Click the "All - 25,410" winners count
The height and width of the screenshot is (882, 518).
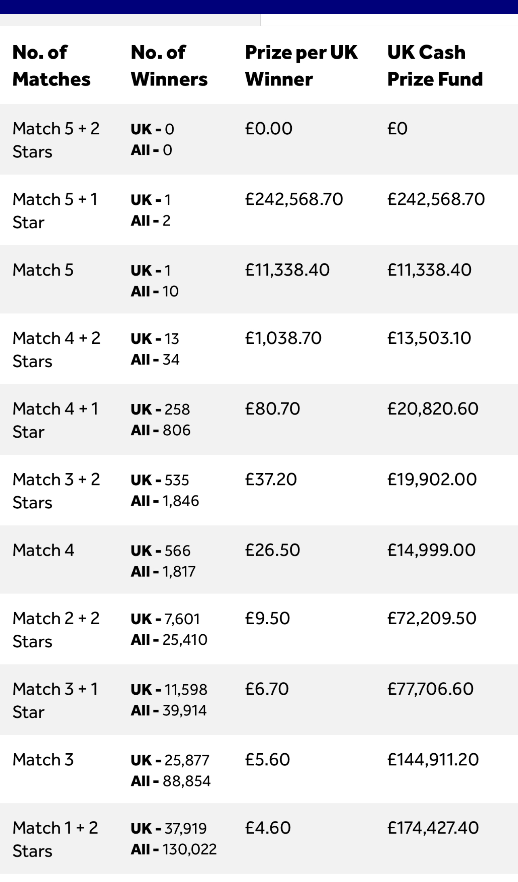point(169,640)
